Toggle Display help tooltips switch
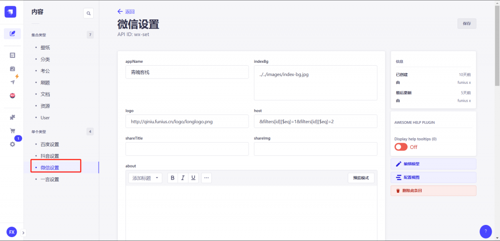Screen dimensions: 500x241 (401, 147)
